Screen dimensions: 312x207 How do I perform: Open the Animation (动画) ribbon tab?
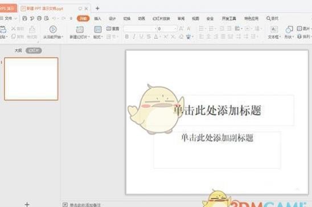coord(141,19)
